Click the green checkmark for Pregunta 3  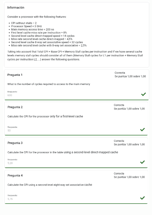(142, 162)
